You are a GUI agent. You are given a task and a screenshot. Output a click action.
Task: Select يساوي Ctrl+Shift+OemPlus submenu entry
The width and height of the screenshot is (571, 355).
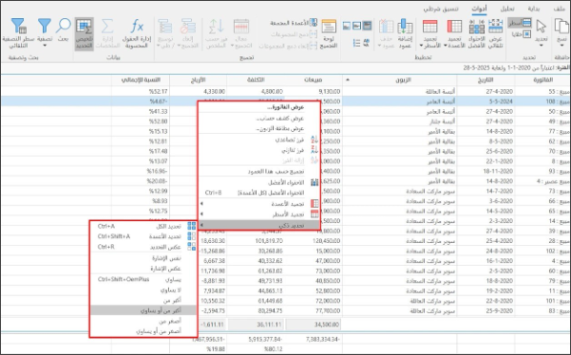(143, 279)
